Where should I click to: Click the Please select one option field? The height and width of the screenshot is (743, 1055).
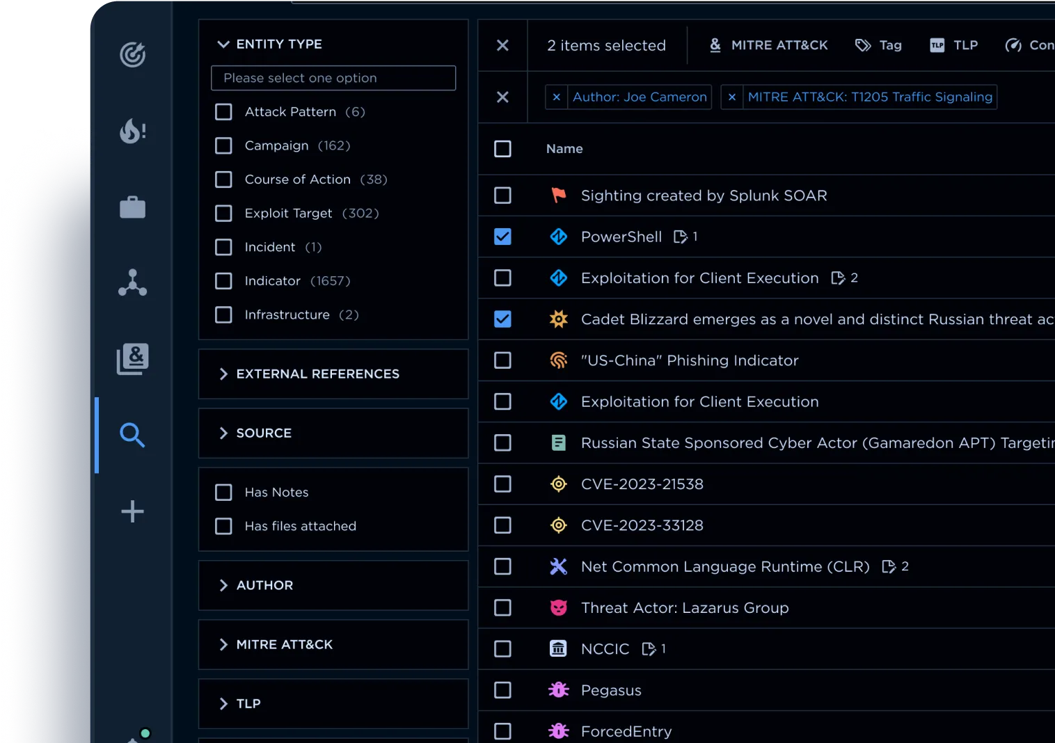click(333, 78)
